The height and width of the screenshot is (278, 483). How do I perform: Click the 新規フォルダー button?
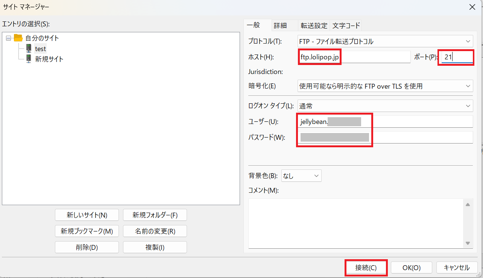[155, 215]
